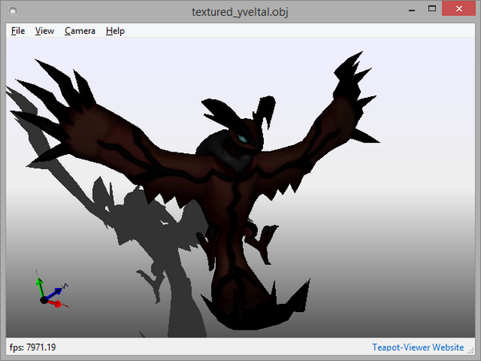Visit the Teapot-Viewer Website link
This screenshot has width=481, height=361.
418,347
